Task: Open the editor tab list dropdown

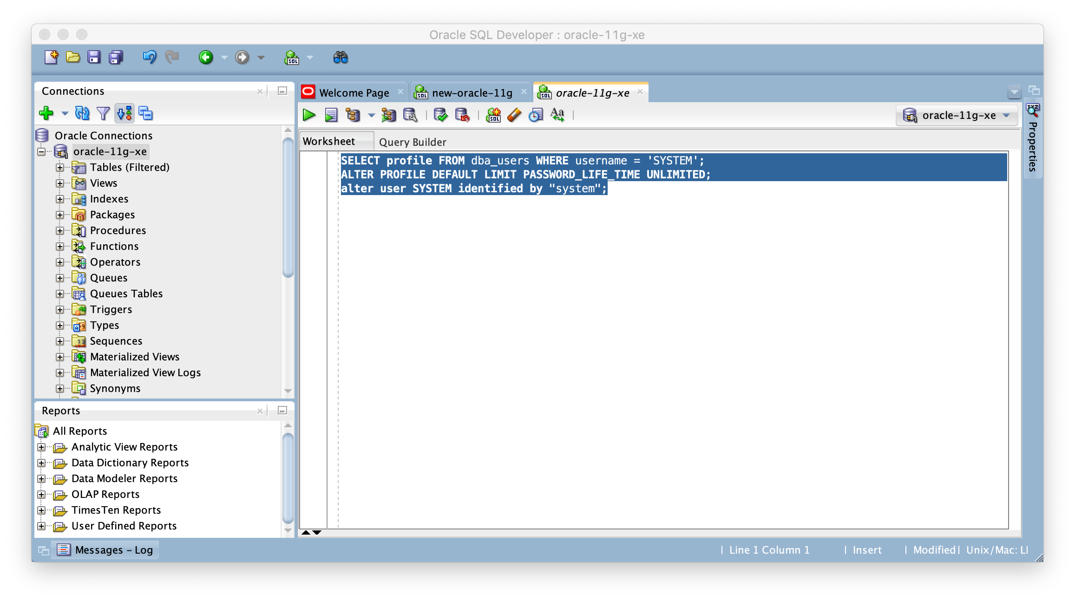Action: [1014, 91]
